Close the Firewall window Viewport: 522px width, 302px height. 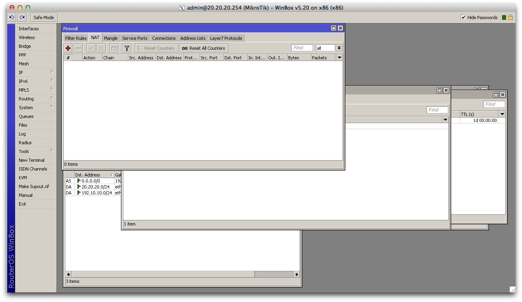click(x=340, y=28)
